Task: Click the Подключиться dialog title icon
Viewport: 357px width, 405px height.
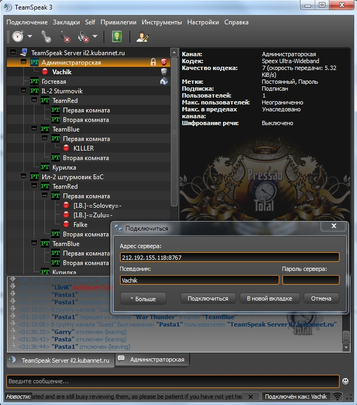Action: coord(118,228)
